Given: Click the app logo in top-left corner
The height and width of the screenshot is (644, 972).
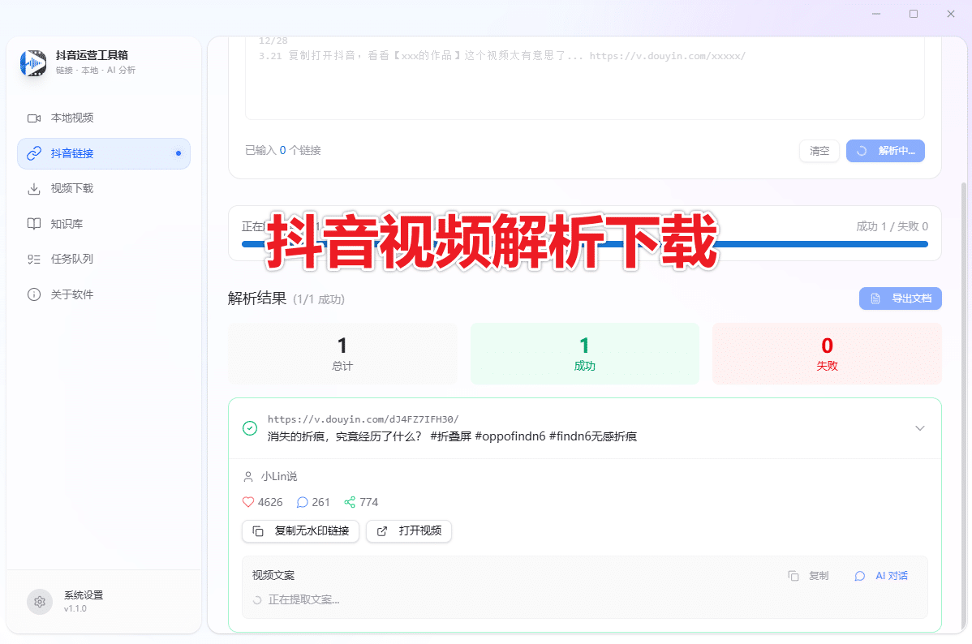Looking at the screenshot, I should pyautogui.click(x=32, y=62).
